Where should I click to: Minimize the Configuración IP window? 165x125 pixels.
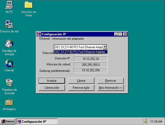coord(116,34)
